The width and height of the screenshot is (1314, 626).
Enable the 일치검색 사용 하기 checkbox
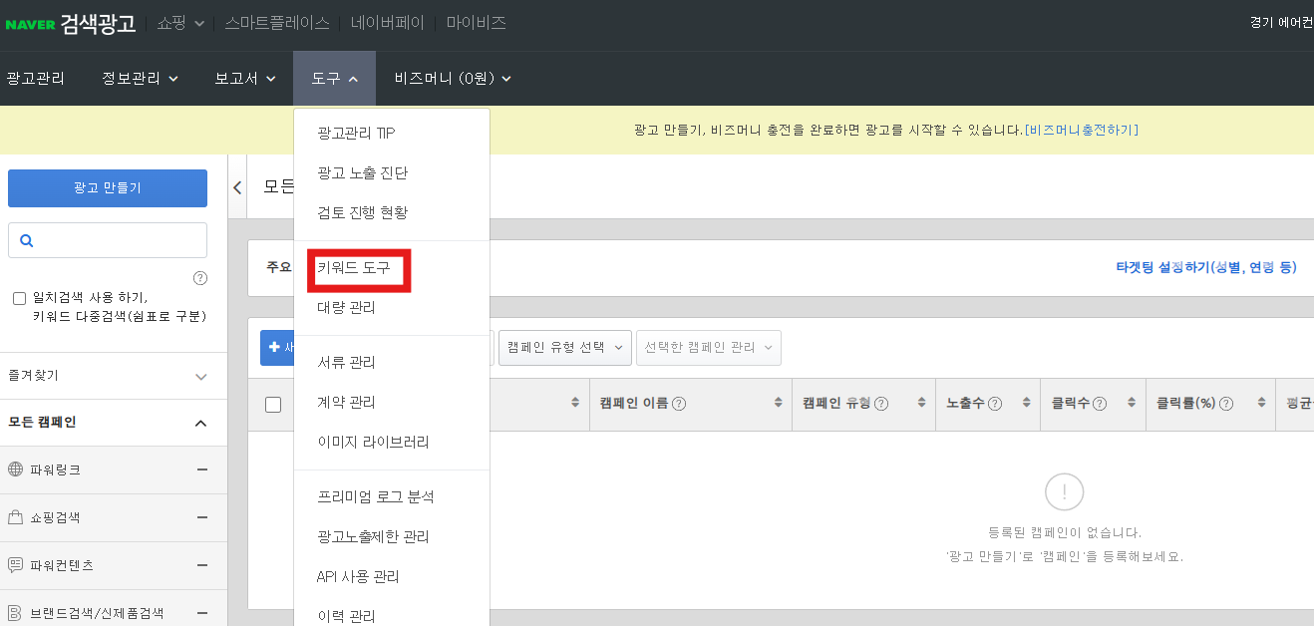[x=17, y=296]
